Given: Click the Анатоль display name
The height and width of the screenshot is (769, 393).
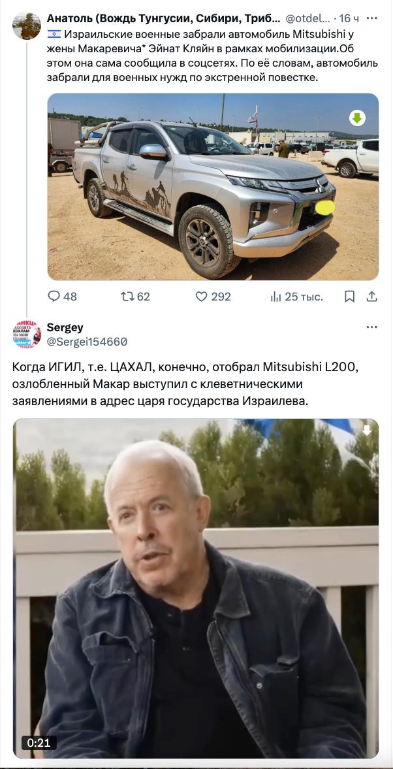Looking at the screenshot, I should point(164,19).
